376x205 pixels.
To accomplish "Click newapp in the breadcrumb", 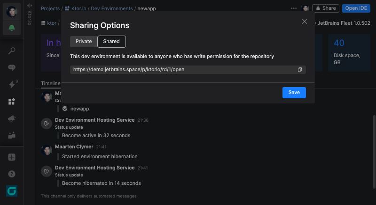I will point(147,8).
